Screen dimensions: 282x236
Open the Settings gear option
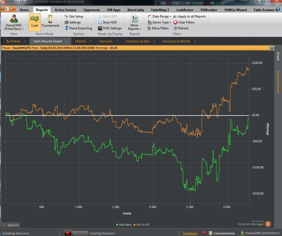coord(73,22)
